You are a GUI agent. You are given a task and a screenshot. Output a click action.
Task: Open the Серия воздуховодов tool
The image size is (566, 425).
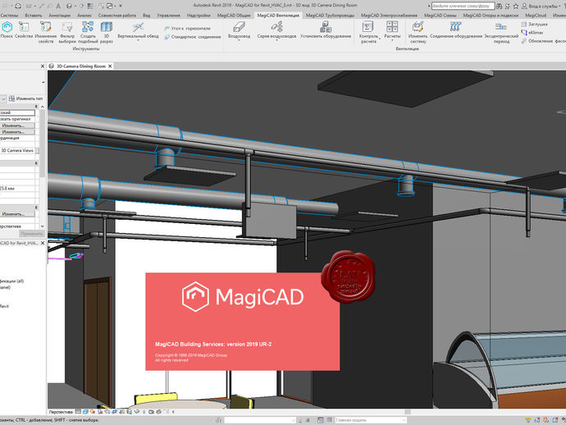click(276, 30)
